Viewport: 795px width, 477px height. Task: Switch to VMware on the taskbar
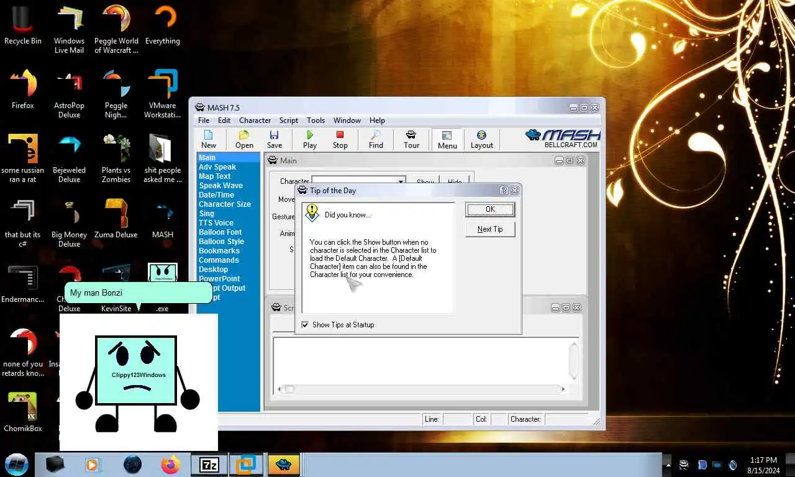[x=246, y=464]
